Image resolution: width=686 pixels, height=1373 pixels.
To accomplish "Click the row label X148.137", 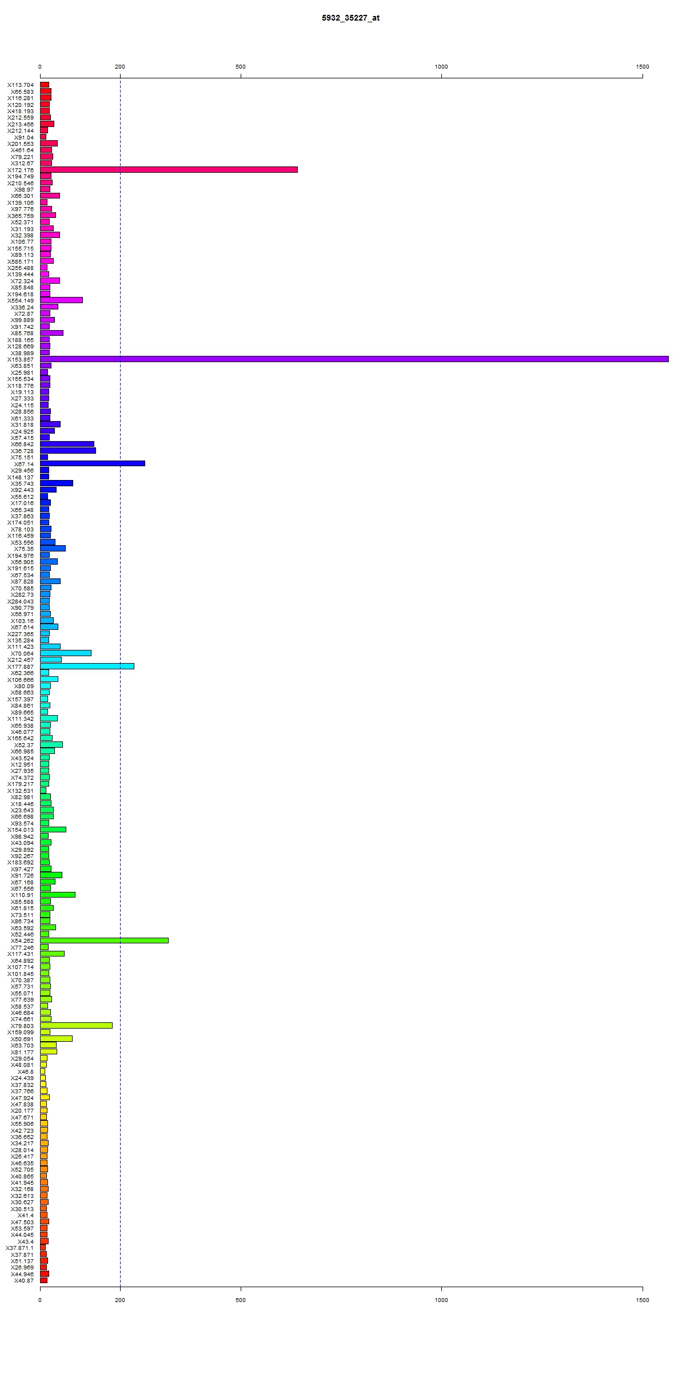I will 21,477.
